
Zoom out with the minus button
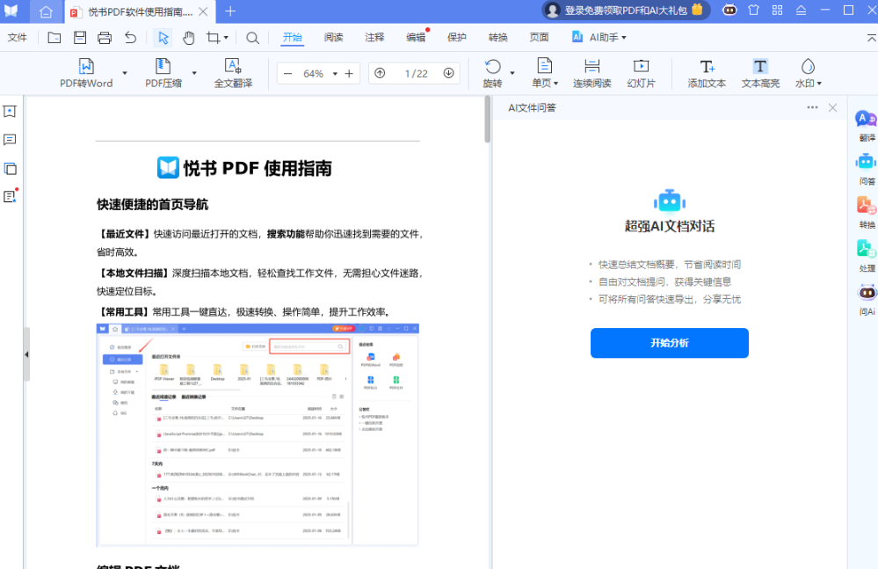click(x=287, y=73)
